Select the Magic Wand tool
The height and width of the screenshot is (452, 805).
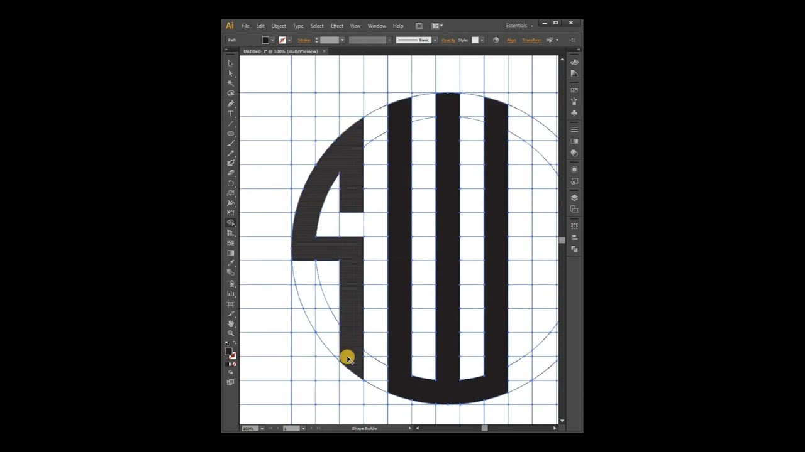(x=231, y=83)
